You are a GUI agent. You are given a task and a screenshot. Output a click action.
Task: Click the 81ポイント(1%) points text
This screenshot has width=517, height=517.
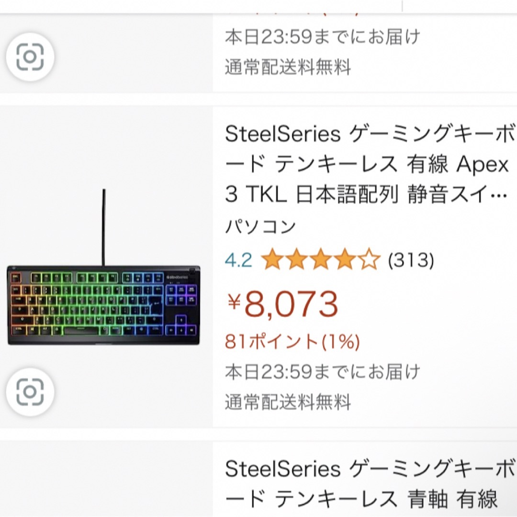click(292, 341)
